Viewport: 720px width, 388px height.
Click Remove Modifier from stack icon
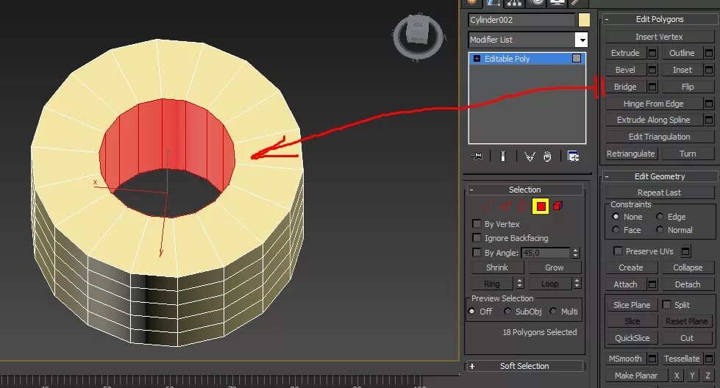pyautogui.click(x=547, y=157)
